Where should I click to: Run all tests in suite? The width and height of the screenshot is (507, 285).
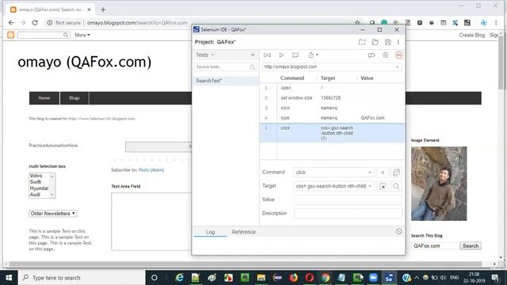pyautogui.click(x=267, y=55)
